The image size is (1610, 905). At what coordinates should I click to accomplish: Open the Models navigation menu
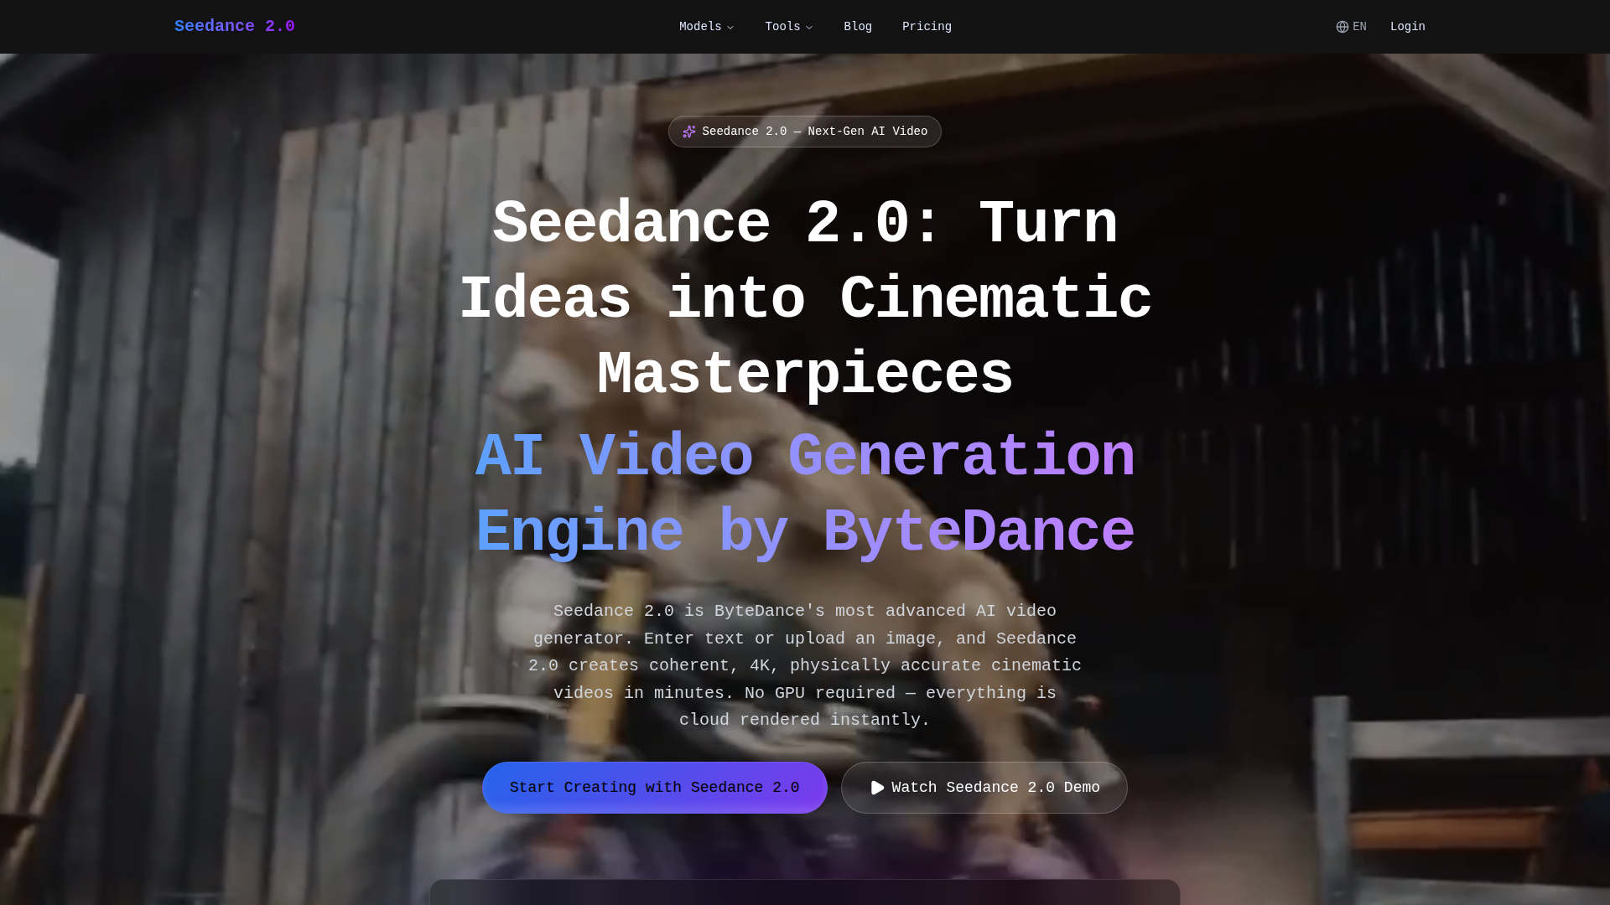click(x=700, y=27)
